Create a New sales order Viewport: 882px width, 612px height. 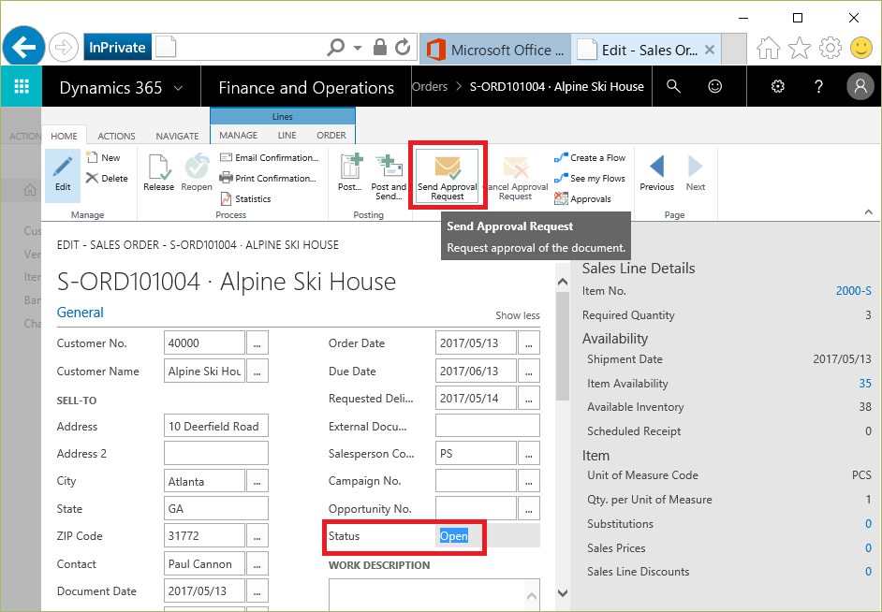(x=103, y=158)
